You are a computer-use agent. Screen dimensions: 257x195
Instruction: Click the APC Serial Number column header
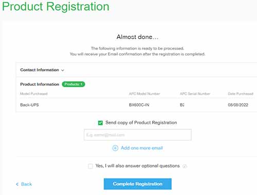[x=195, y=94]
